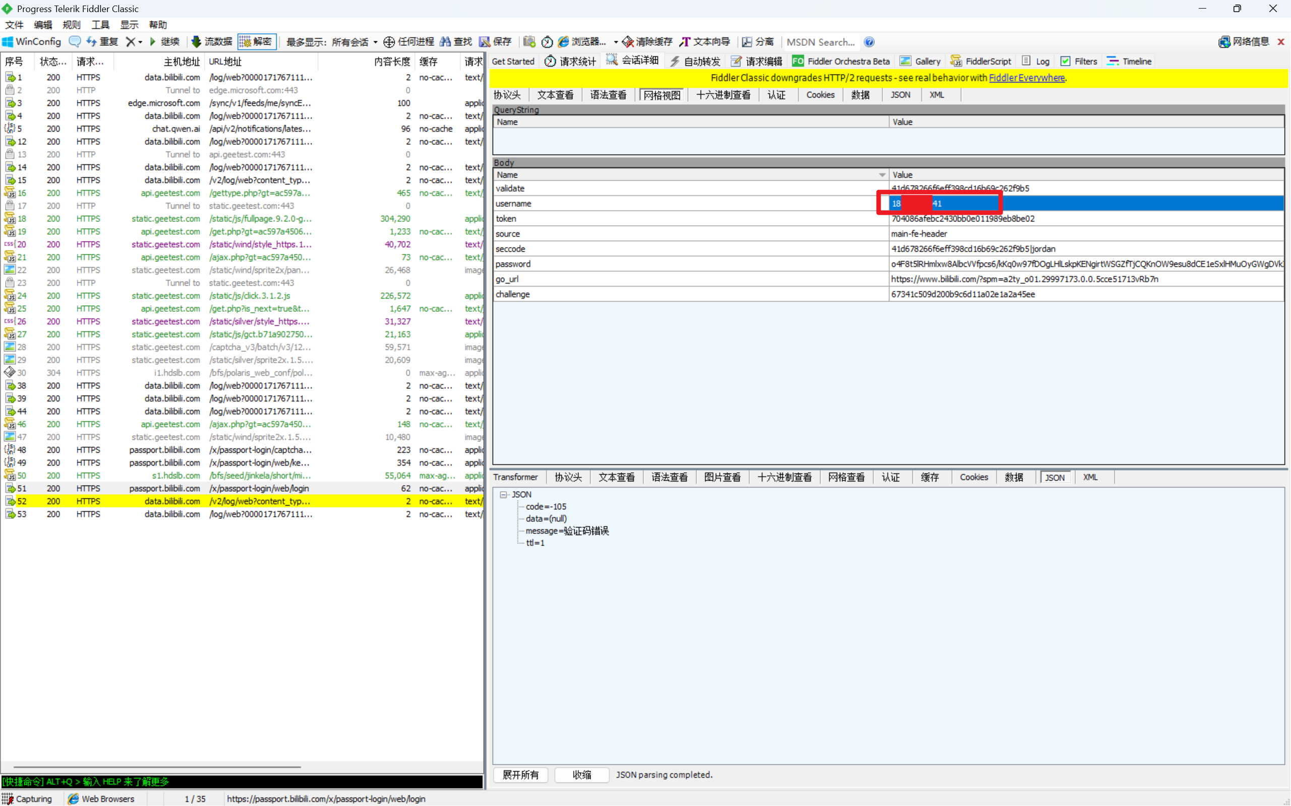Click the Save (保存) toolbar icon

[x=495, y=42]
